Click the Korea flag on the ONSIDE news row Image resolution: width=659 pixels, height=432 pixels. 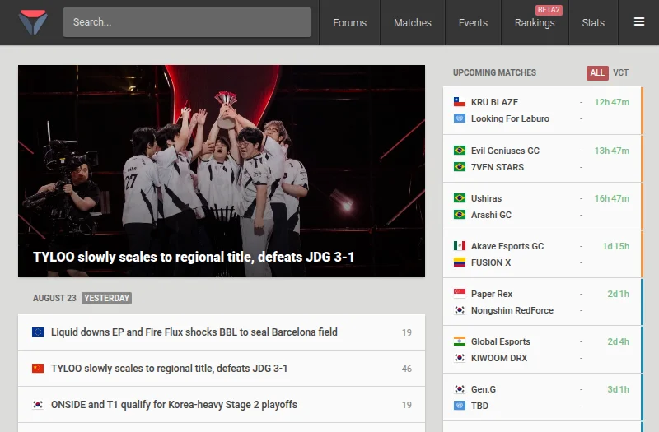point(38,405)
